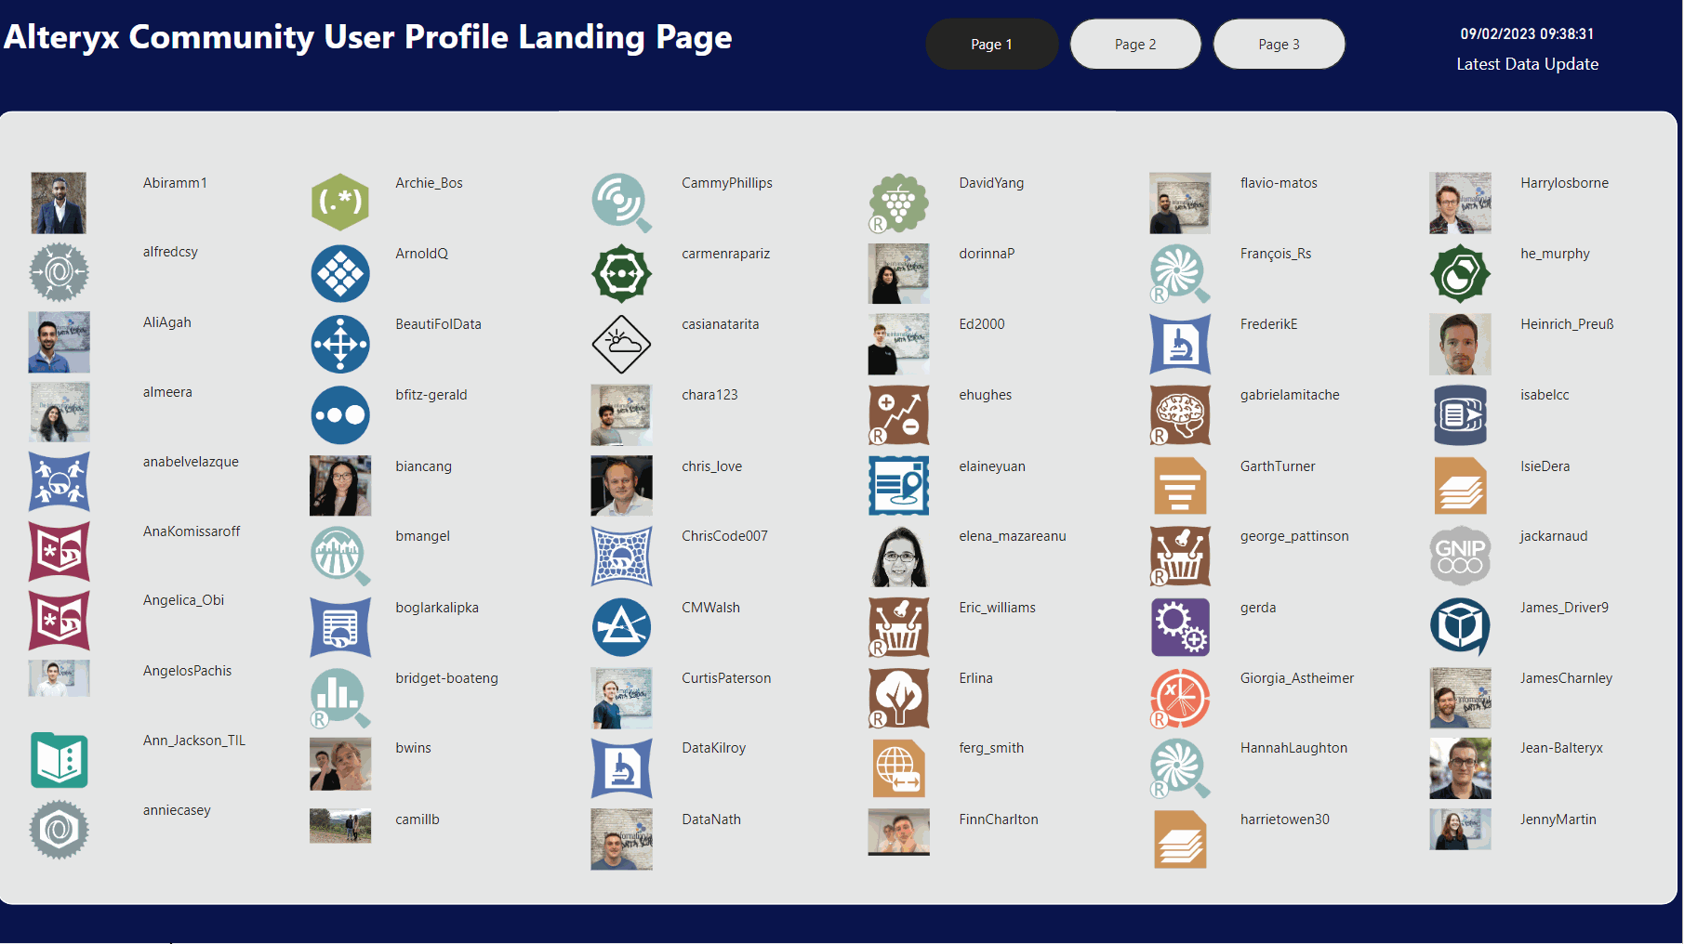Screen dimensions: 1684x944
Task: Click the three-dots icon beside bfitz-gerald
Action: (340, 414)
